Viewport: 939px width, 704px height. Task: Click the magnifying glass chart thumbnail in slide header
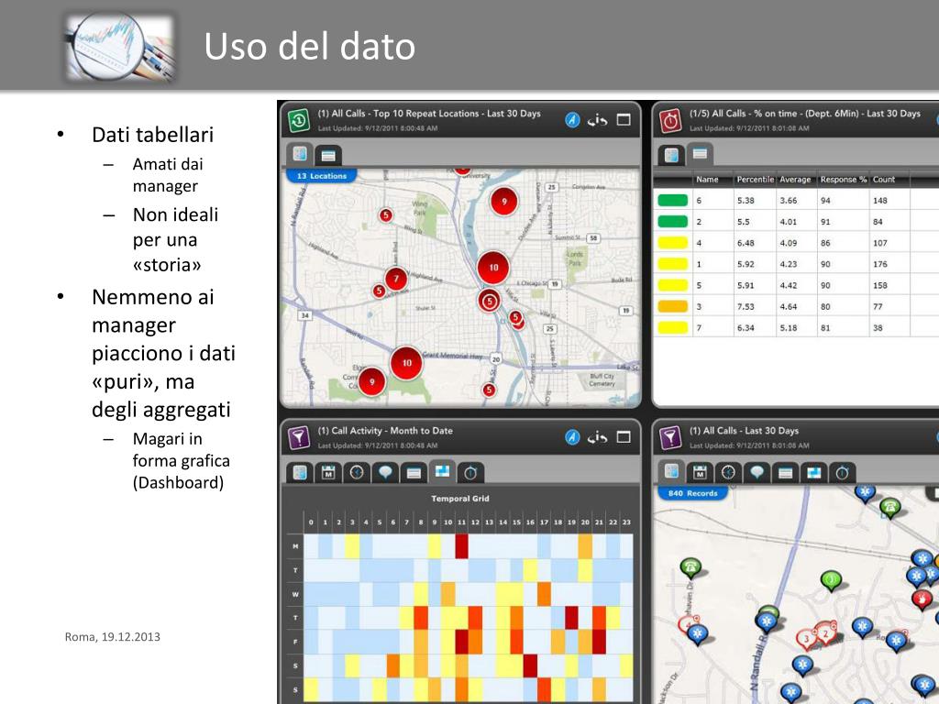click(x=120, y=48)
